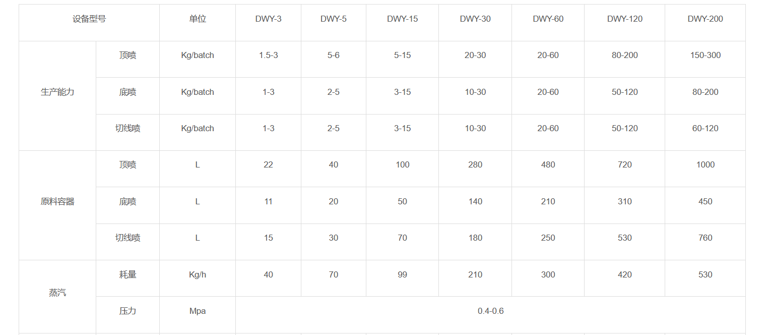Click the 蒸汽 row group cell
This screenshot has width=768, height=335.
click(57, 293)
